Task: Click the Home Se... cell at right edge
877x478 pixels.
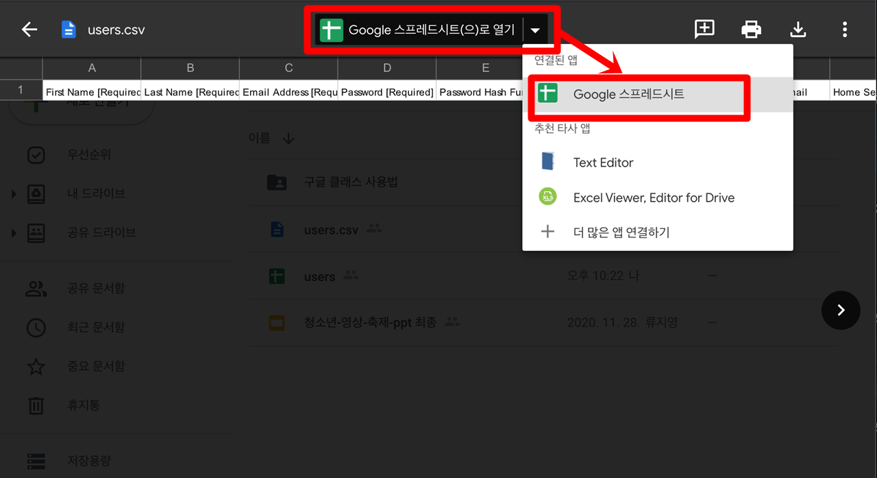Action: tap(854, 92)
